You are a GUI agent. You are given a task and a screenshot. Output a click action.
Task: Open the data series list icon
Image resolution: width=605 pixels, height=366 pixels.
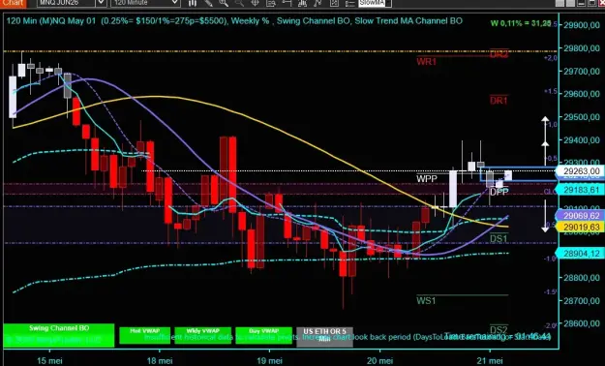coord(350,4)
